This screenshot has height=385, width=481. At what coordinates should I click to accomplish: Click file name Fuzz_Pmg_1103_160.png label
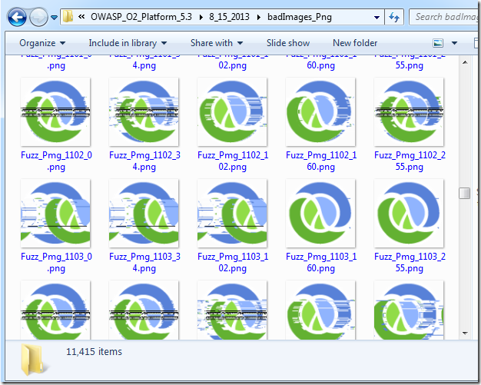pyautogui.click(x=321, y=262)
